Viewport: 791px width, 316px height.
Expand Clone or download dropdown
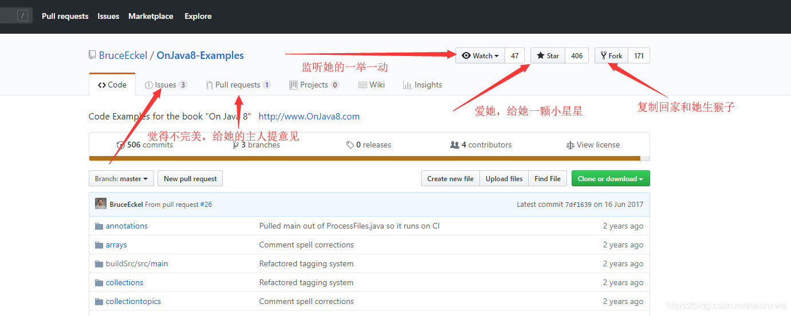(611, 178)
